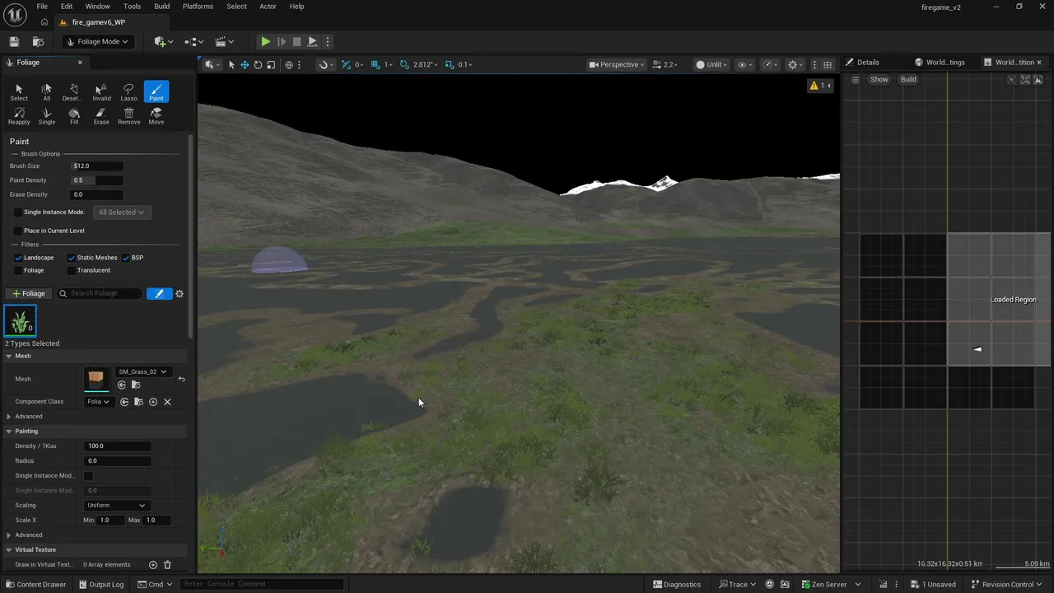Toggle the blue paint-brush active foliage button
This screenshot has height=593, width=1054.
[159, 293]
